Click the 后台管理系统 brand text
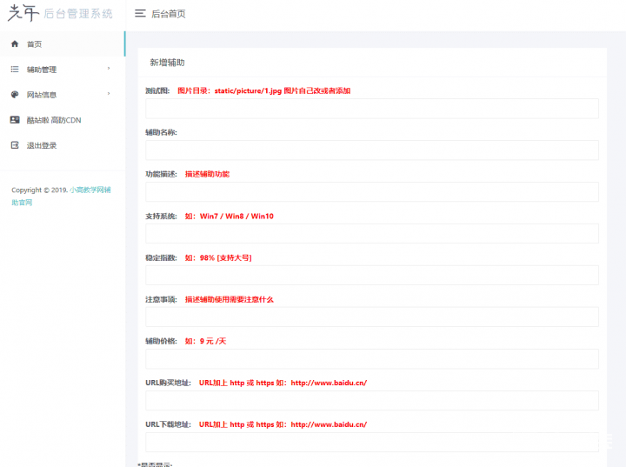626x467 pixels. [78, 14]
